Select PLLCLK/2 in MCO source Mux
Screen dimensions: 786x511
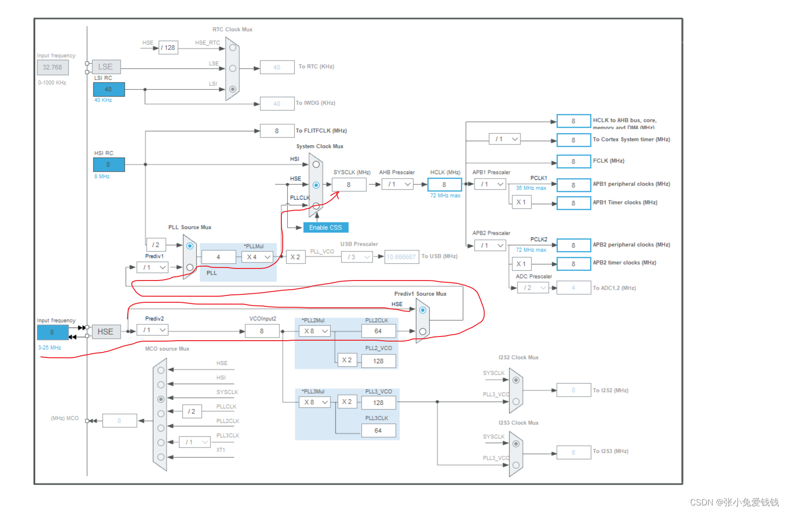coord(161,413)
